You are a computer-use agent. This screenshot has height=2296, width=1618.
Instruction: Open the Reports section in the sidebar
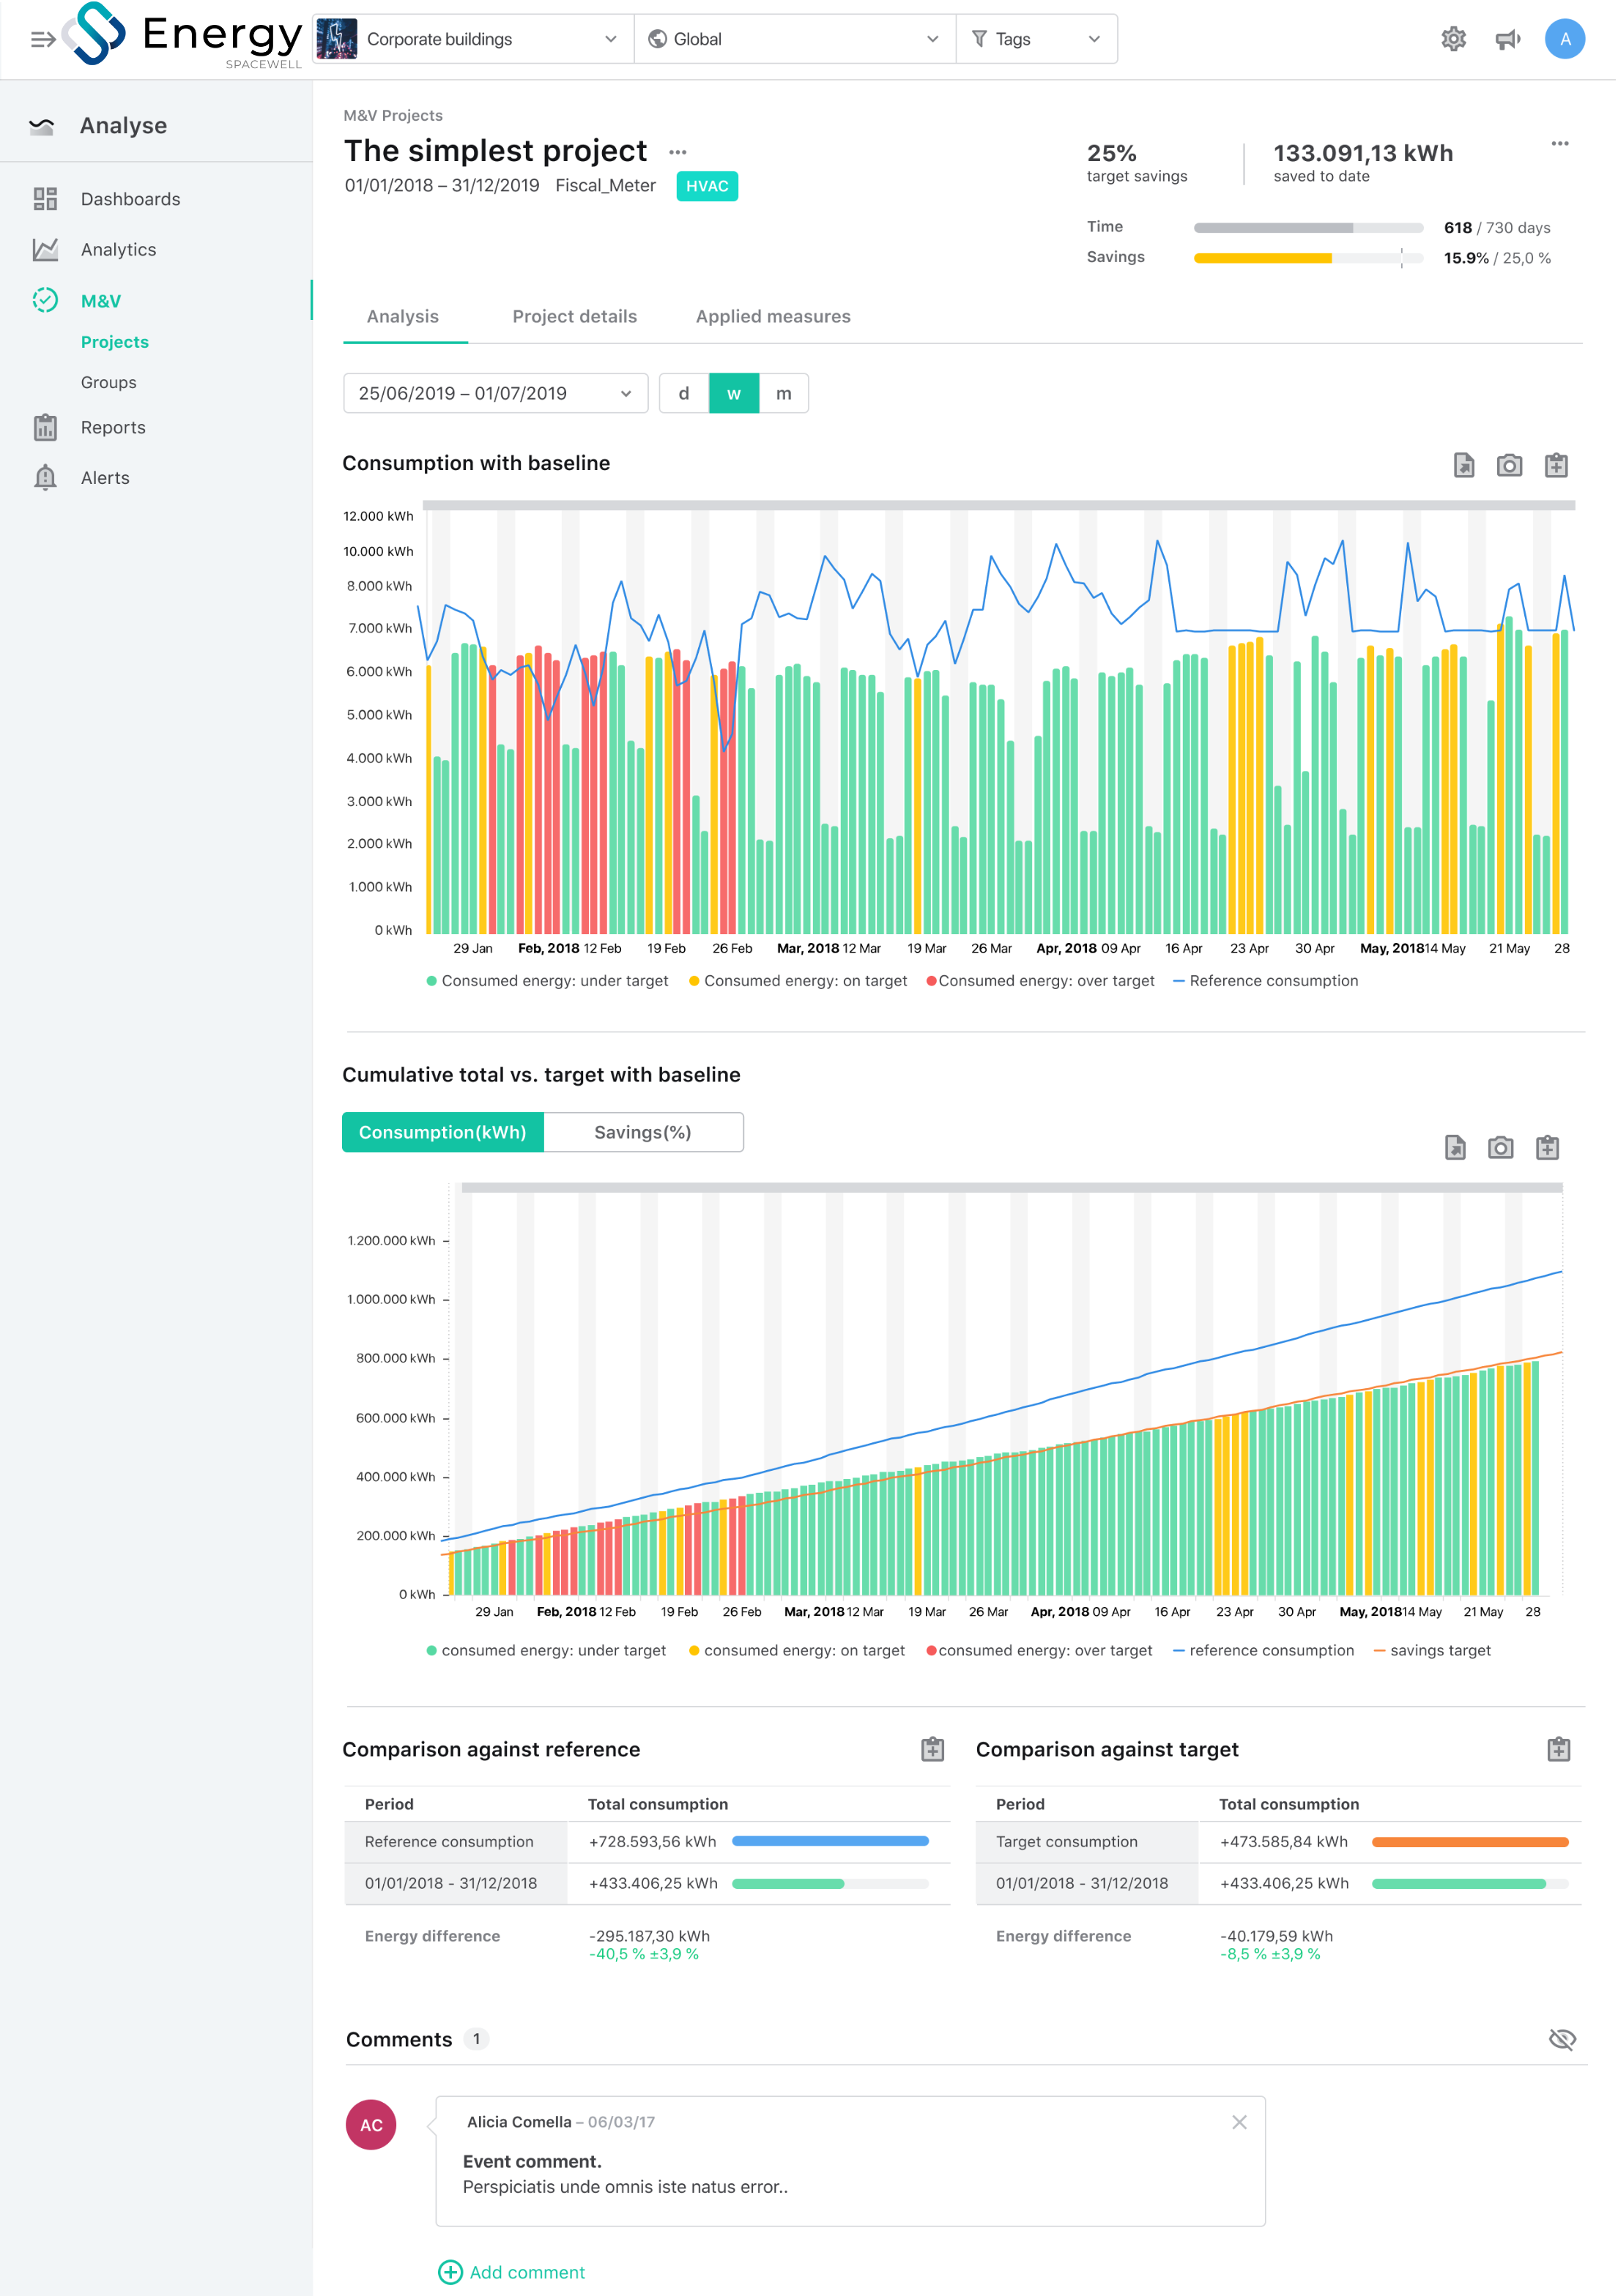113,427
